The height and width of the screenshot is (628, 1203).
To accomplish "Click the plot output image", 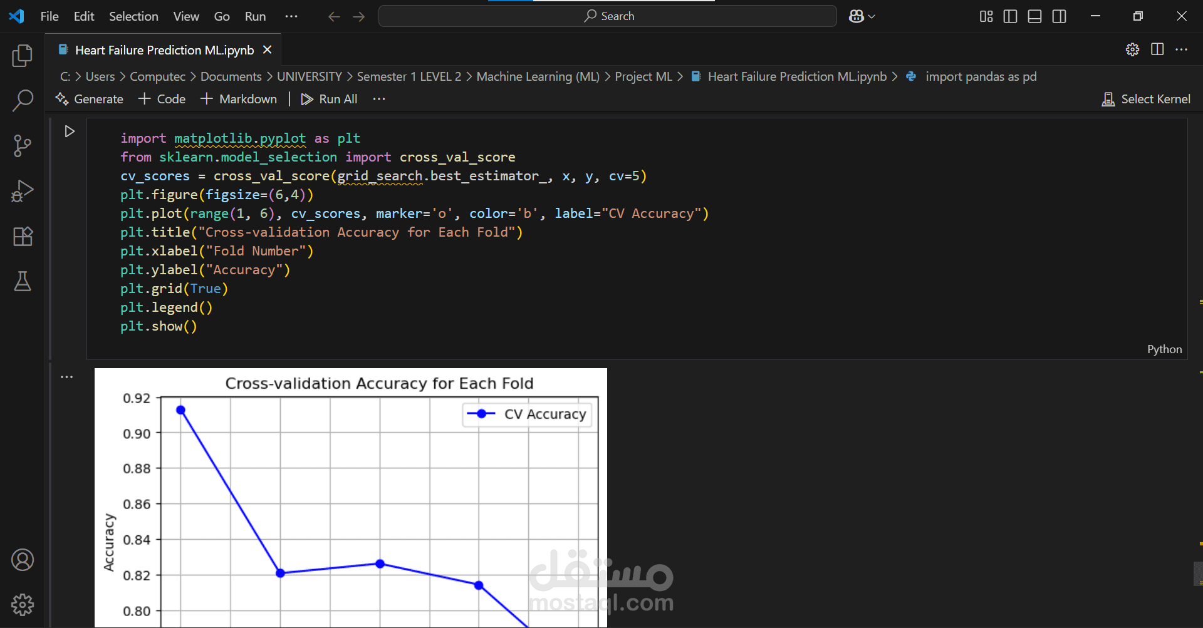I will tap(351, 498).
